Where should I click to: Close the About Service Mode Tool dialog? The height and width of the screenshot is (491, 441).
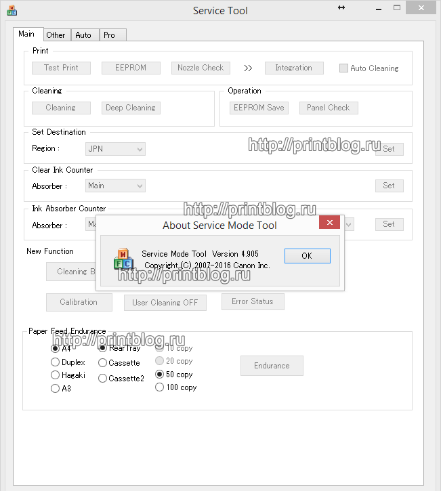tap(329, 223)
